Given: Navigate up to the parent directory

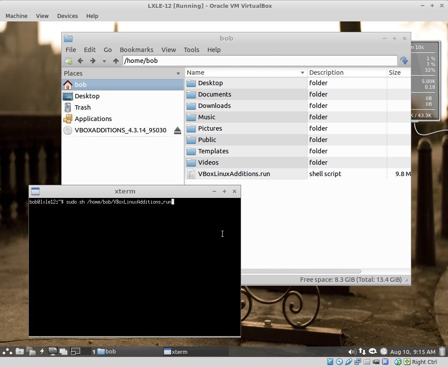Looking at the screenshot, I should 115,61.
